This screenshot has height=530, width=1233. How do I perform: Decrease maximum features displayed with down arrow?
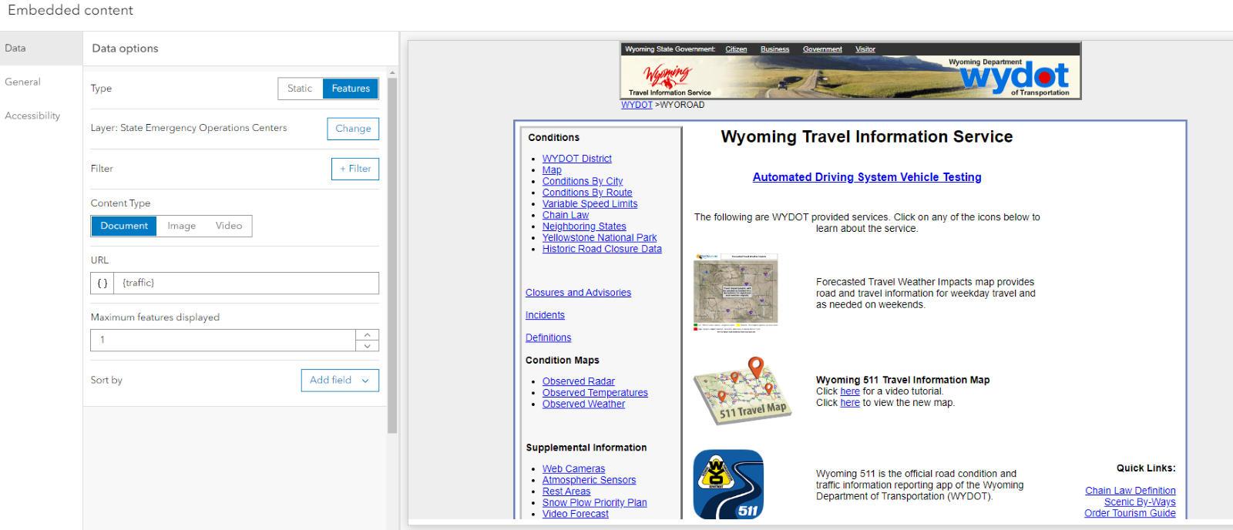pos(368,346)
